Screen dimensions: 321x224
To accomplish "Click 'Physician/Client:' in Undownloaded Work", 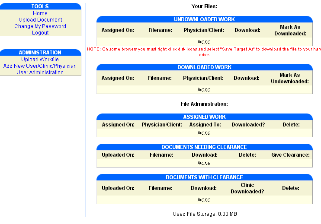I will pyautogui.click(x=204, y=30).
